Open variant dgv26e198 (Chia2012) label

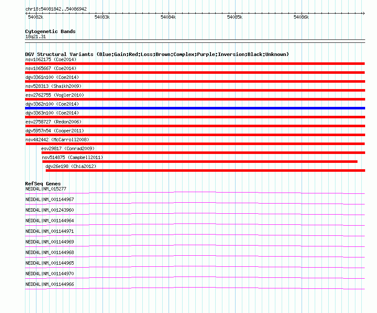pos(71,166)
